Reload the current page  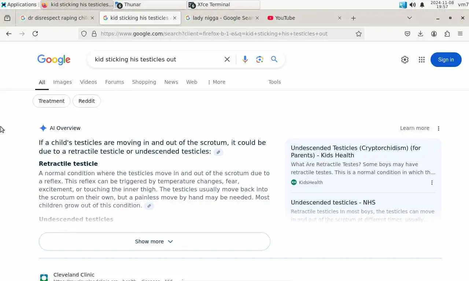35,34
